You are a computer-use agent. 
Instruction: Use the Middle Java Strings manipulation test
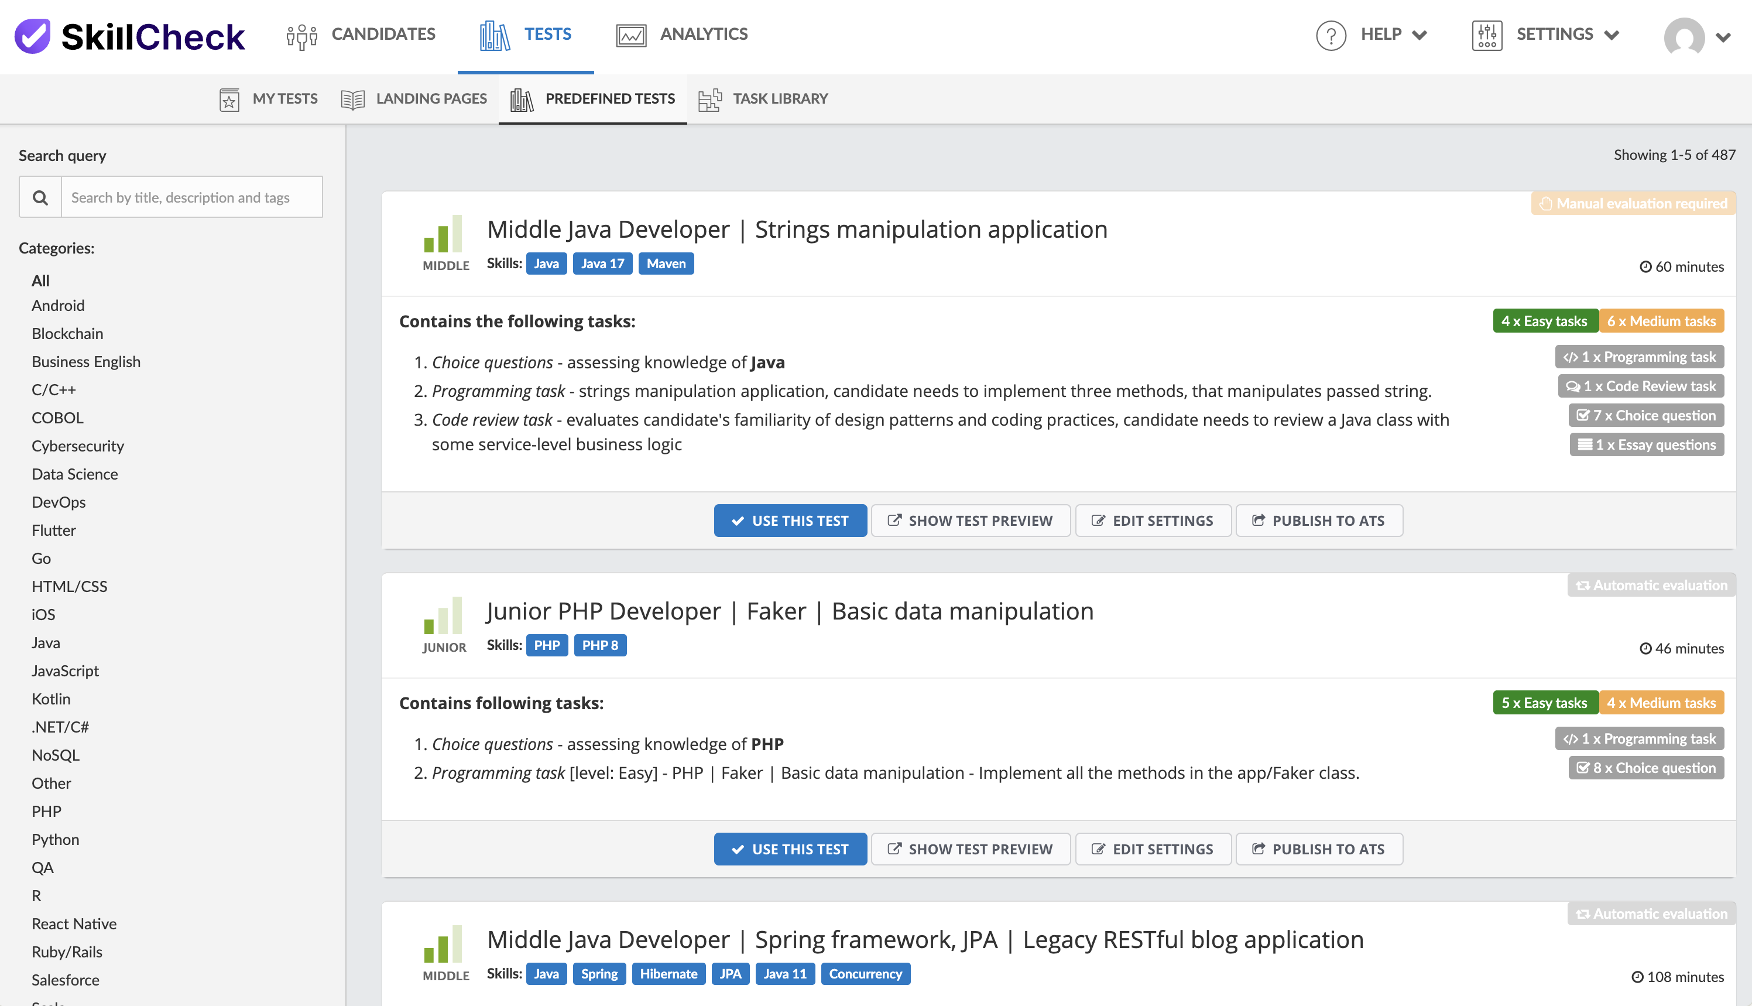click(790, 520)
